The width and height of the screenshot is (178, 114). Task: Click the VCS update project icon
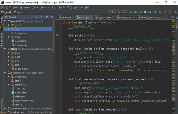click(x=155, y=12)
